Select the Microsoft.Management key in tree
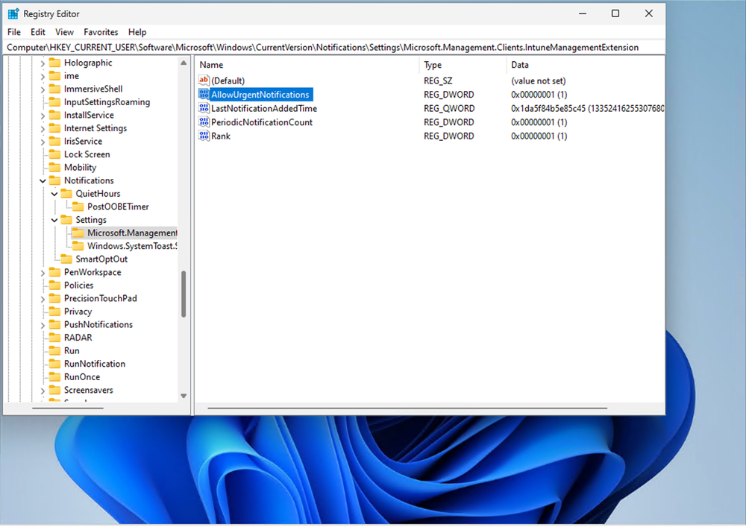This screenshot has height=527, width=746. click(132, 233)
